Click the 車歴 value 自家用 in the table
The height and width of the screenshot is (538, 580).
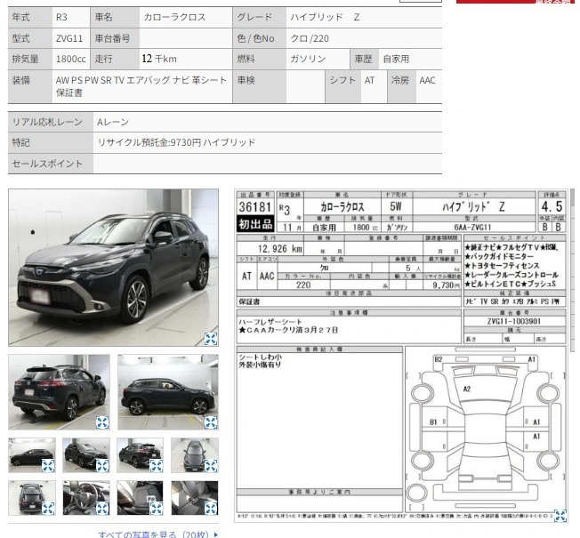pos(396,59)
